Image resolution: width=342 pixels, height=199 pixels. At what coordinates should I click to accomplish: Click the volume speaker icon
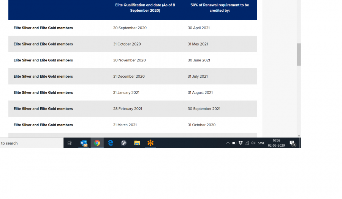click(x=253, y=143)
